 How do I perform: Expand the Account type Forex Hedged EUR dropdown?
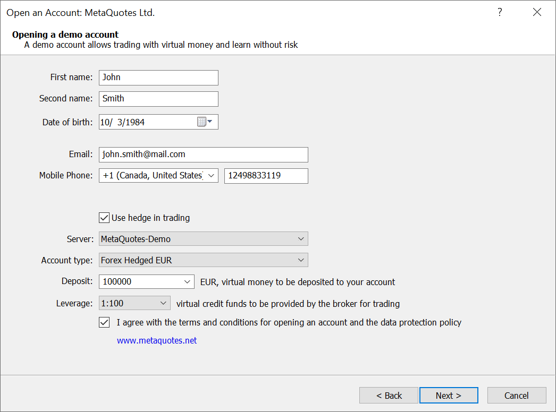click(x=301, y=260)
